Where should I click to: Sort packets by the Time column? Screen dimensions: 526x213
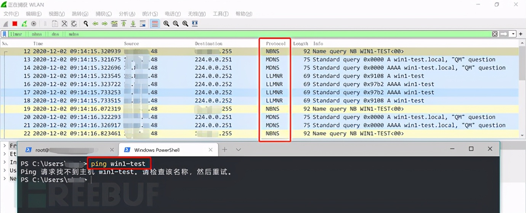38,44
